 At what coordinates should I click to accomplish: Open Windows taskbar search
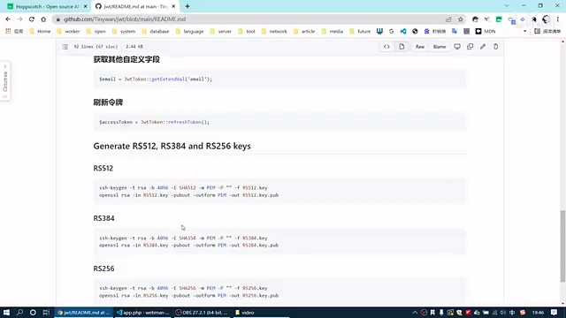pyautogui.click(x=19, y=313)
